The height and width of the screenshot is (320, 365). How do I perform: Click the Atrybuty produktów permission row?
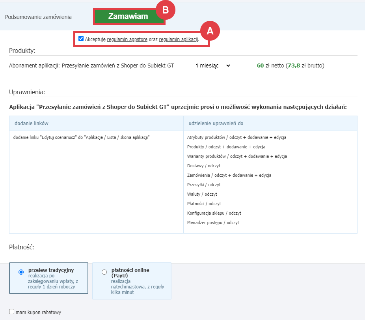[x=237, y=137]
